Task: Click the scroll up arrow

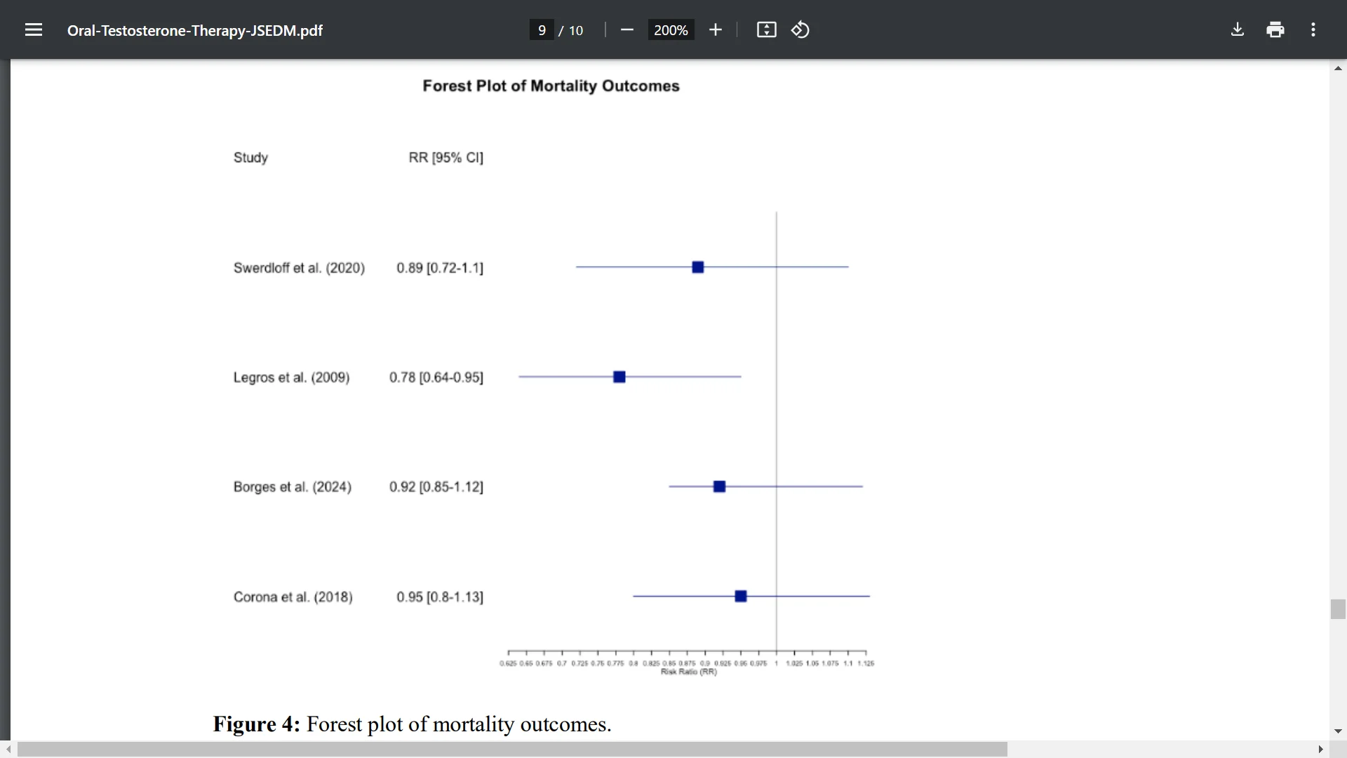Action: click(1338, 68)
